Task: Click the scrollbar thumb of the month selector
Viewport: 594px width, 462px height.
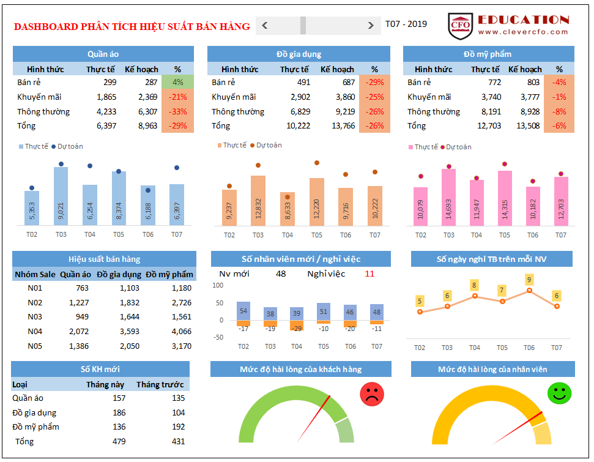Action: (x=303, y=25)
